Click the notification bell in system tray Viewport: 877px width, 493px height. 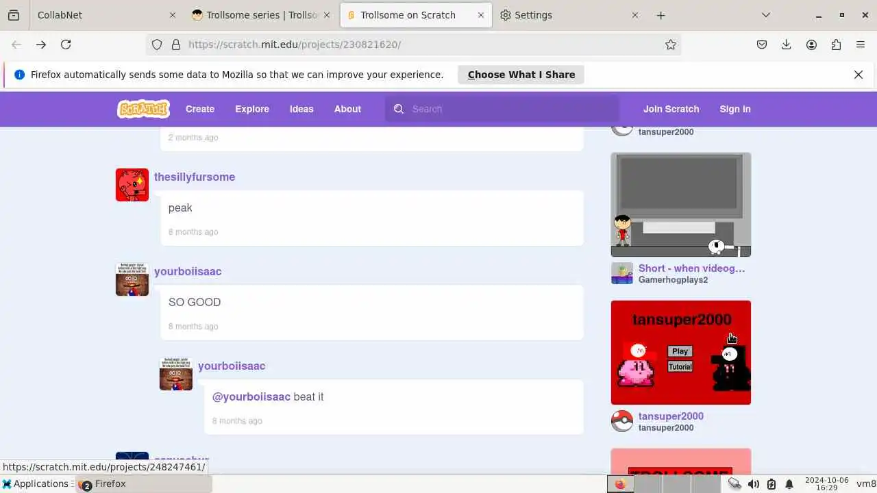789,484
